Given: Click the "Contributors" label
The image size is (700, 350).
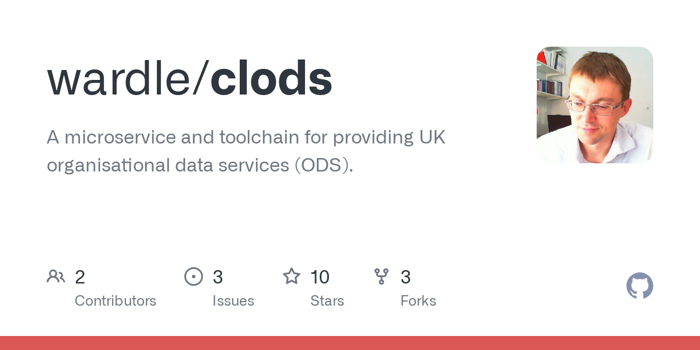Looking at the screenshot, I should coord(115,301).
